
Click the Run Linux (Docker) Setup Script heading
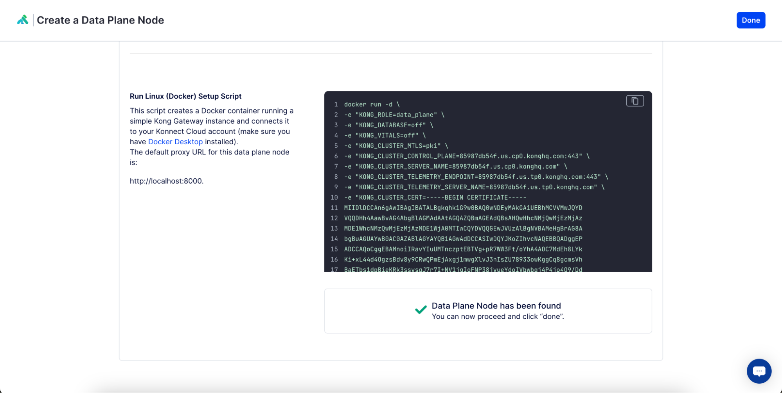click(185, 96)
